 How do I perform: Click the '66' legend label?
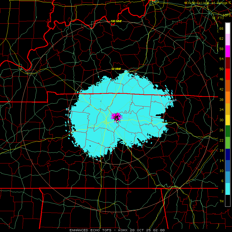pyautogui.click(x=221, y=28)
